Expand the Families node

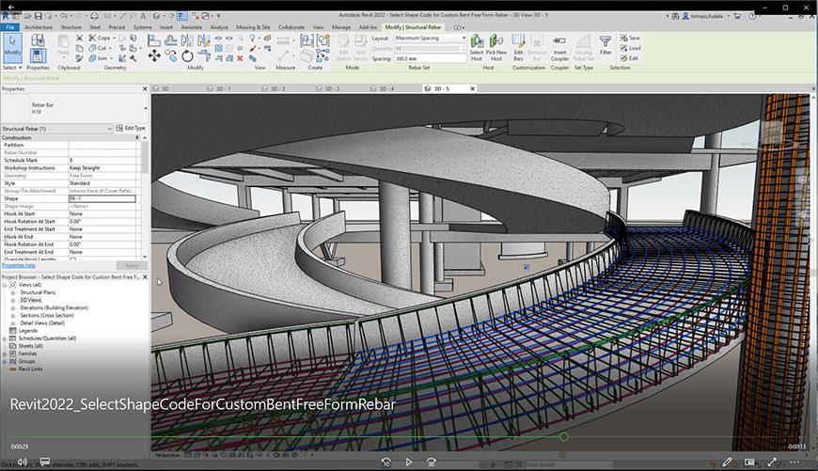coord(5,353)
